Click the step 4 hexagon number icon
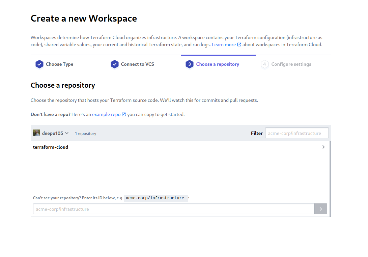The image size is (368, 257). coord(264,64)
